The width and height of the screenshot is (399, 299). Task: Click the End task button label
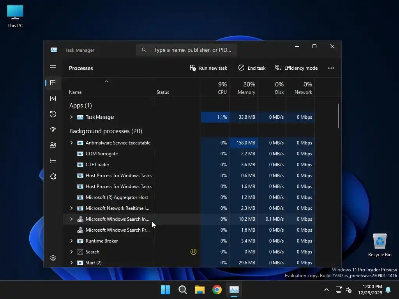[x=256, y=68]
